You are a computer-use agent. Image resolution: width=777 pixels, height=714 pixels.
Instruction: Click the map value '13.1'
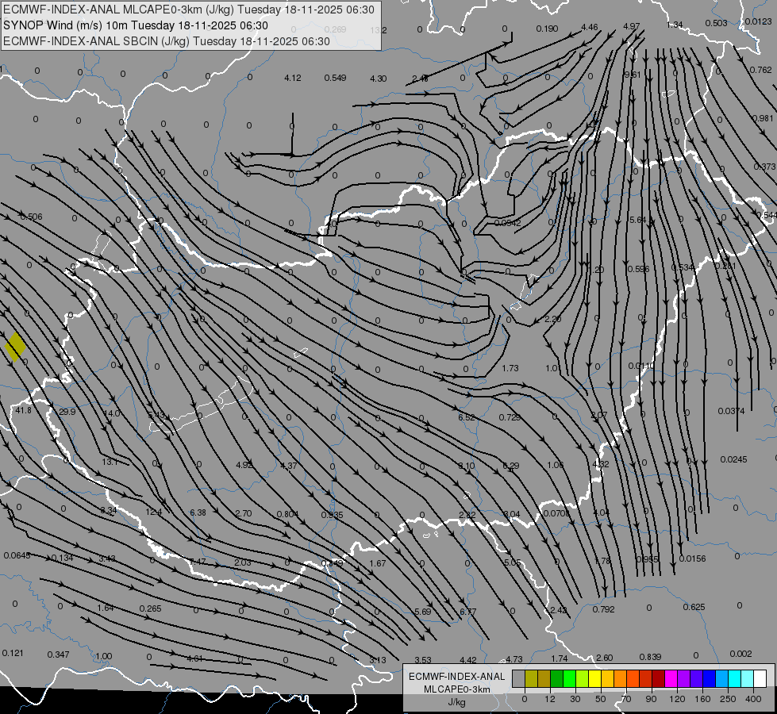pyautogui.click(x=110, y=462)
